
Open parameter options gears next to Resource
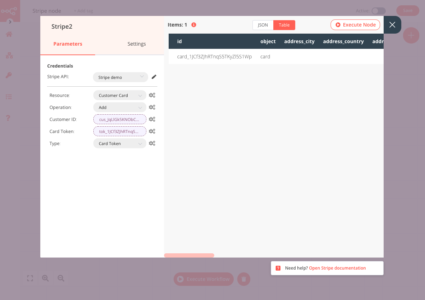(x=152, y=95)
